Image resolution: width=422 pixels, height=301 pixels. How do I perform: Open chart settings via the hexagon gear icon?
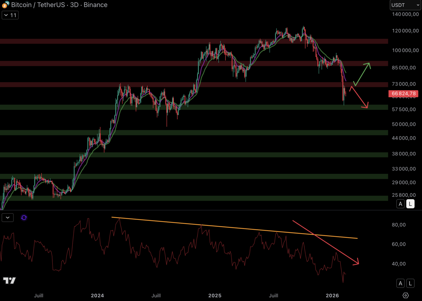[406, 295]
